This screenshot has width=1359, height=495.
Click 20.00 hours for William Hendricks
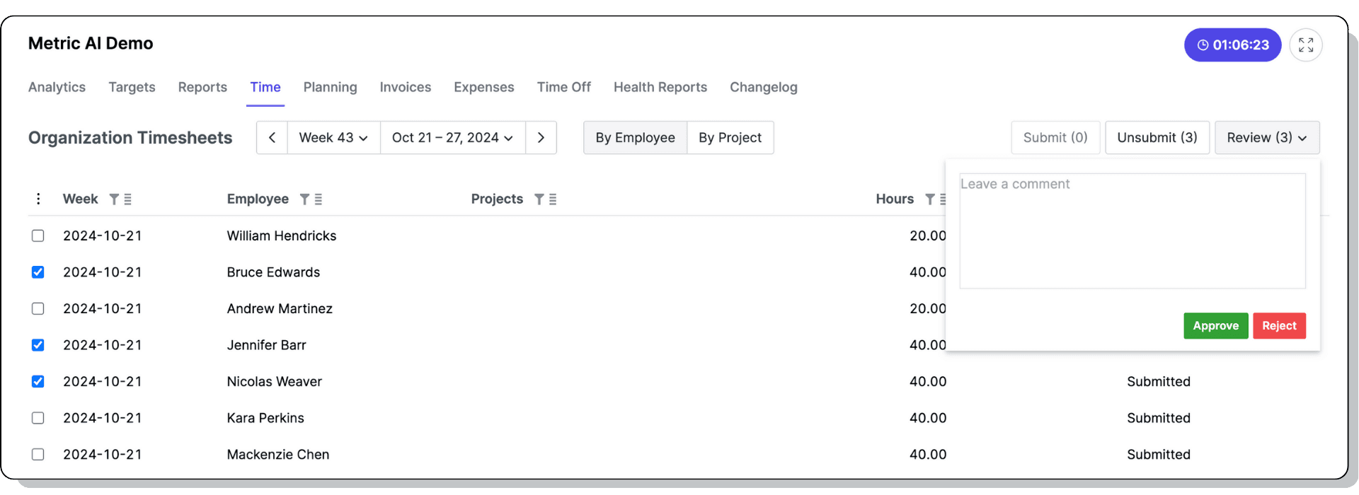click(x=928, y=235)
